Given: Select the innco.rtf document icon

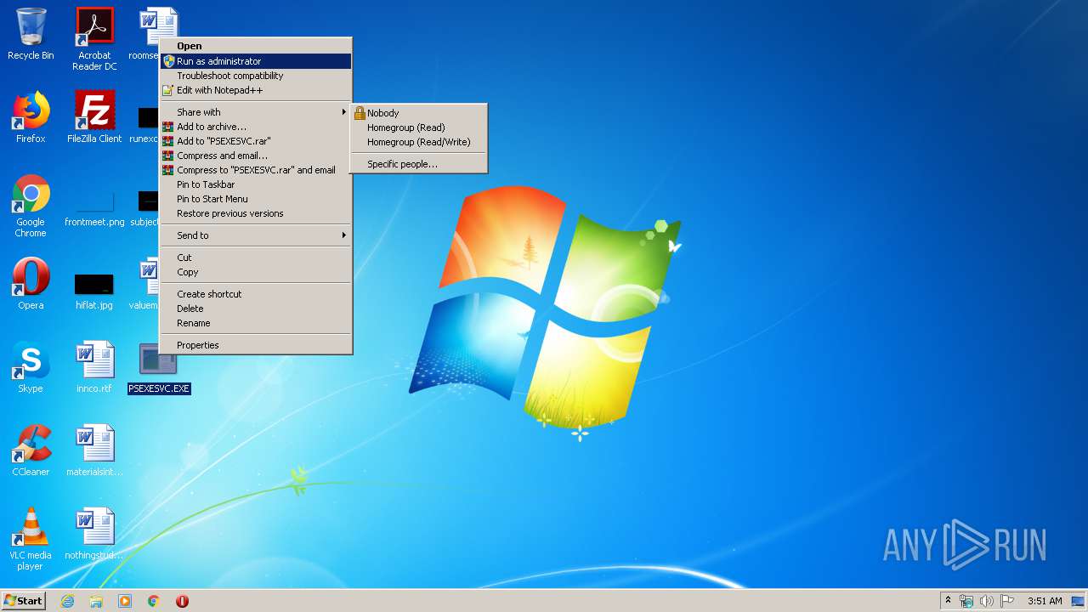Looking at the screenshot, I should 94,367.
